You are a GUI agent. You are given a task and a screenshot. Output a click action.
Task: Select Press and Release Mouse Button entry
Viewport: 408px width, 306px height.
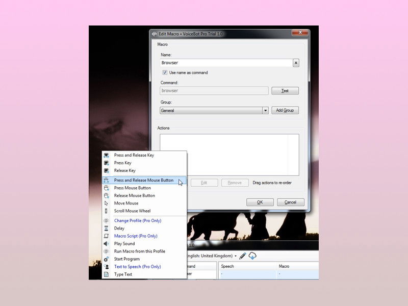pyautogui.click(x=144, y=180)
